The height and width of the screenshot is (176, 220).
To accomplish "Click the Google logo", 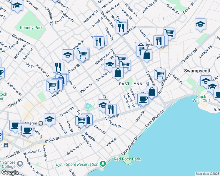I will (x=10, y=173).
